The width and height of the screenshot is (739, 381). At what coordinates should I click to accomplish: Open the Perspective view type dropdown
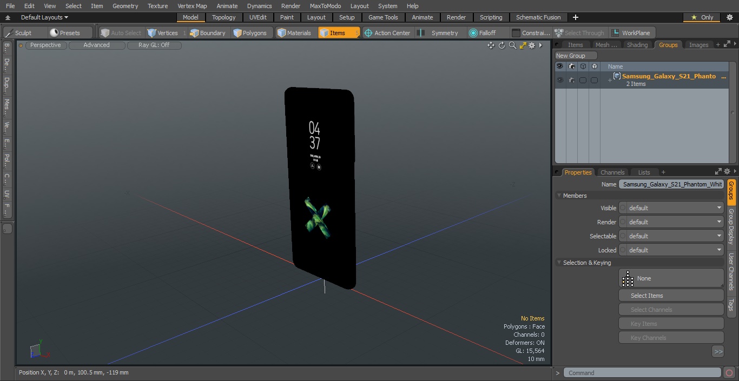click(x=45, y=45)
